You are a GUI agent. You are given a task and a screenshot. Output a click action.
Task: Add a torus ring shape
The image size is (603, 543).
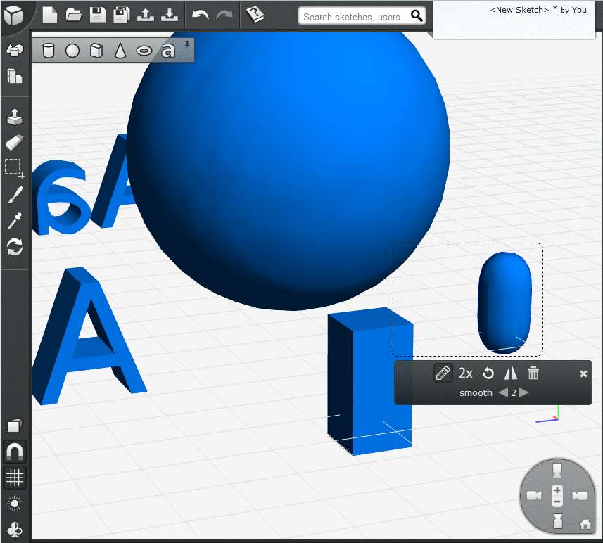(144, 51)
